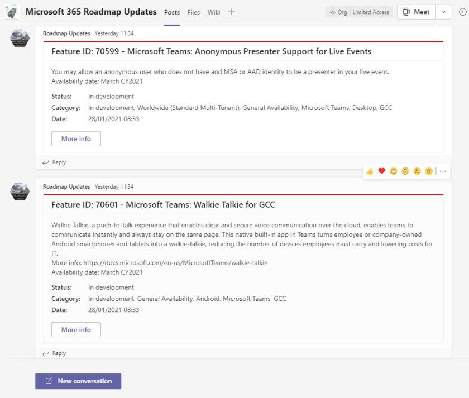Open the Files tab
469x398 pixels.
click(x=194, y=12)
